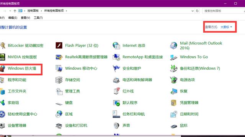Open the Flash Player (32 位) icon
Screen dimensions: 245x137
[59, 46]
